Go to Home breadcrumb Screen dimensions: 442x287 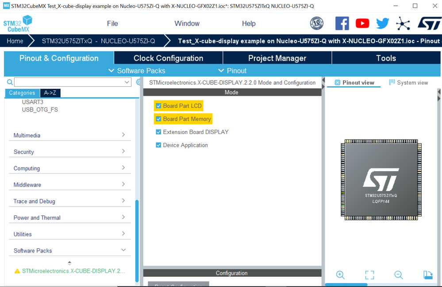tap(15, 41)
